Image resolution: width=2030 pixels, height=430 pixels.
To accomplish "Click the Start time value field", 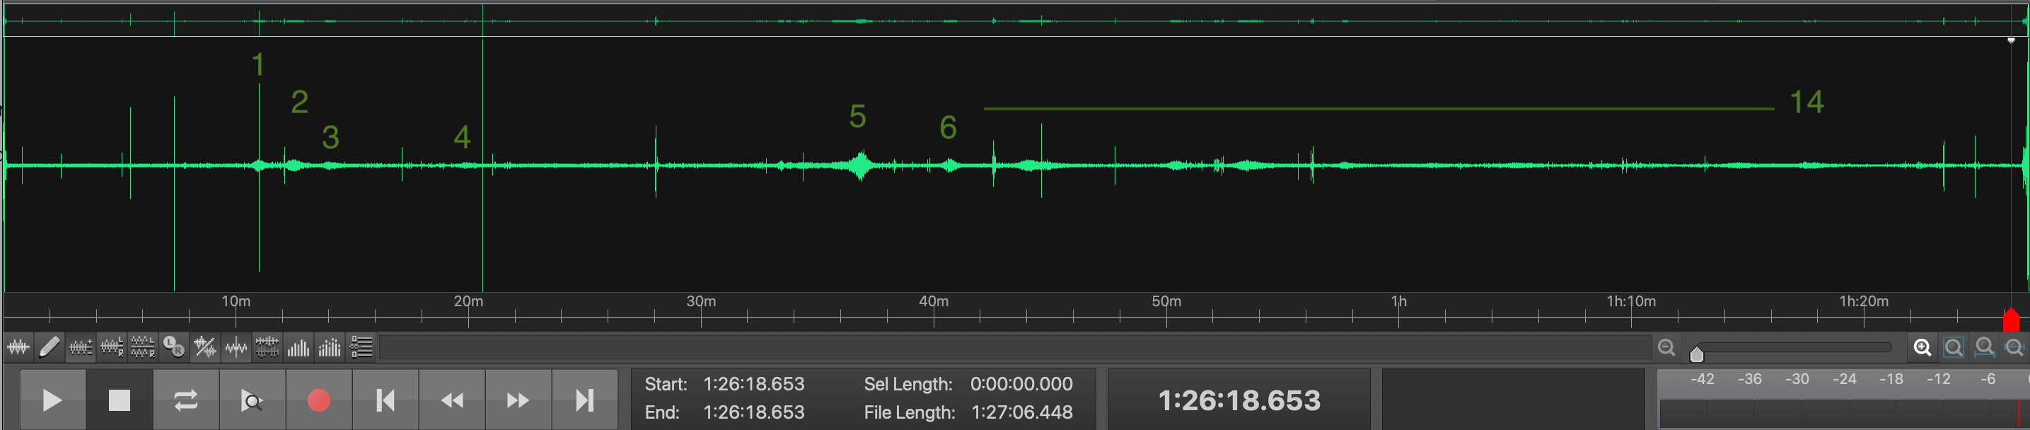I will pos(753,383).
